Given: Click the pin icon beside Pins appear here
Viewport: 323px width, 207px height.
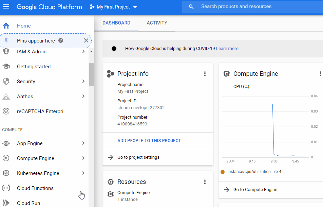Looking at the screenshot, I should tap(6, 41).
